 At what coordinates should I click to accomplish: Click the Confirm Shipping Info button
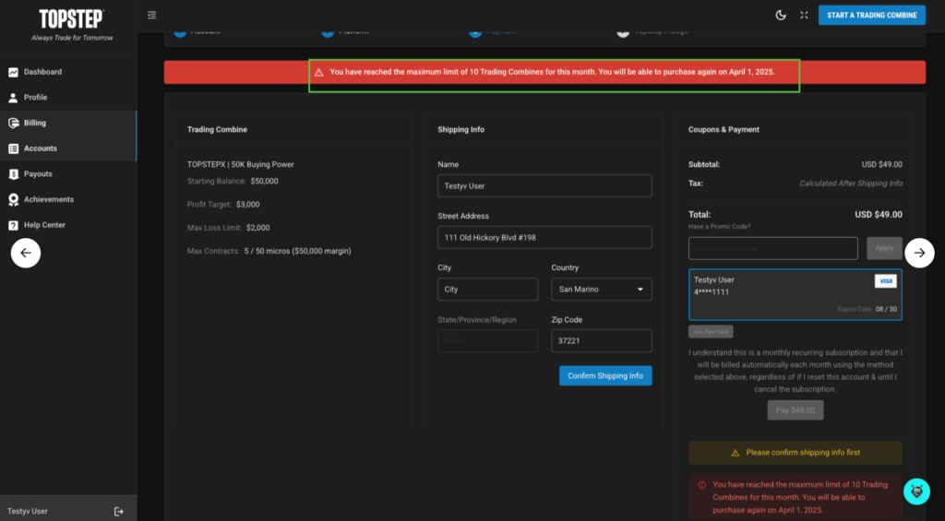coord(604,376)
